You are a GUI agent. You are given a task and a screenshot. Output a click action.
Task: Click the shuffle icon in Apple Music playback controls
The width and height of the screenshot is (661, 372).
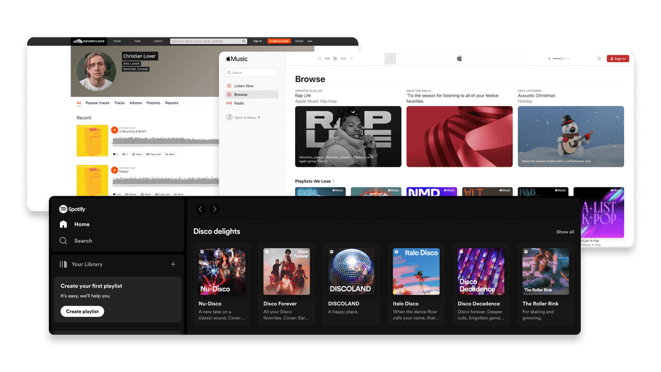[x=319, y=57]
